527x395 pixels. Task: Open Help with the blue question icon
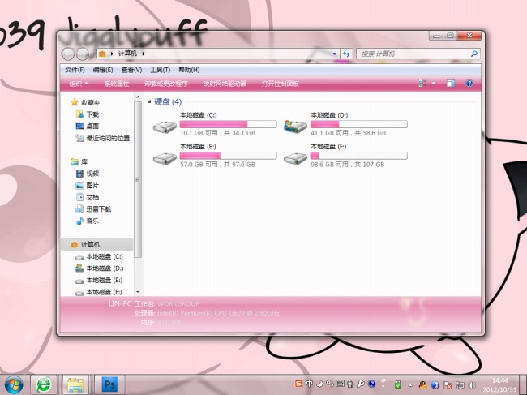tap(469, 84)
